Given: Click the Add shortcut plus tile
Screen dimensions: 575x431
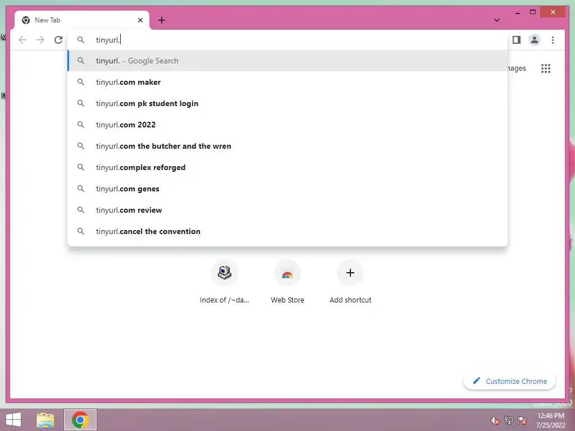Looking at the screenshot, I should tap(350, 282).
